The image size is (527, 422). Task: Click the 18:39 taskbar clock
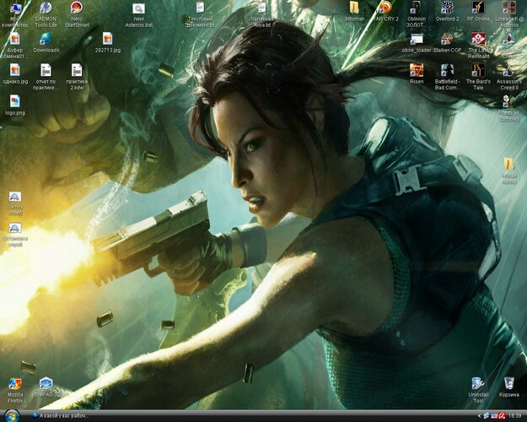point(515,416)
